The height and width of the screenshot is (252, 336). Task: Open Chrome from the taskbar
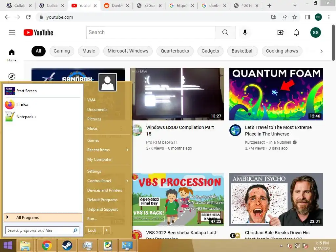[x=47, y=245]
